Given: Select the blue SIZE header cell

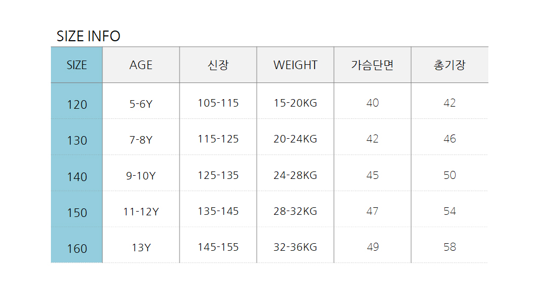Looking at the screenshot, I should coord(77,65).
